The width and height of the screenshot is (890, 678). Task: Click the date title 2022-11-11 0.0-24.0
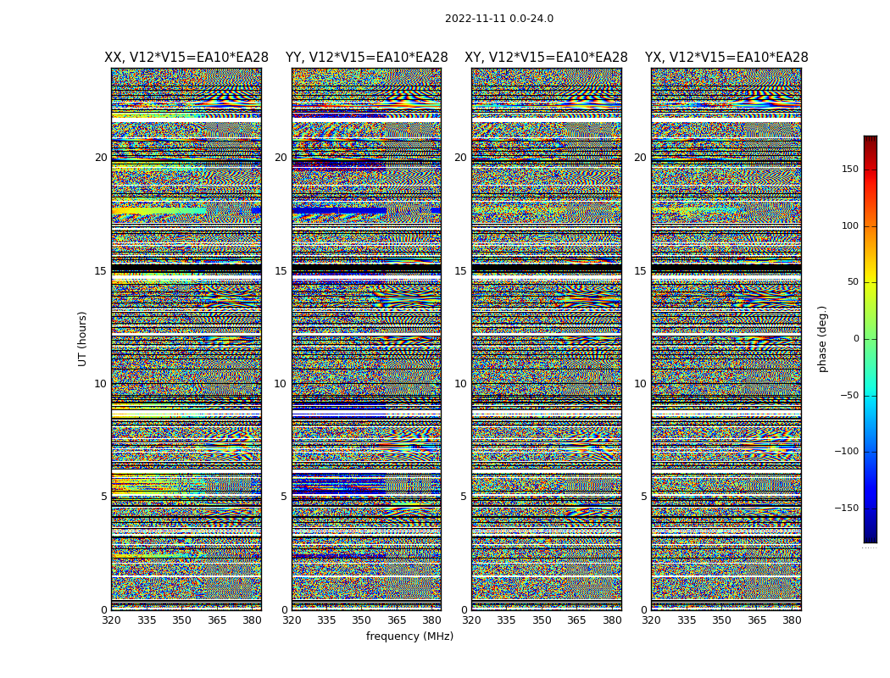coord(499,19)
